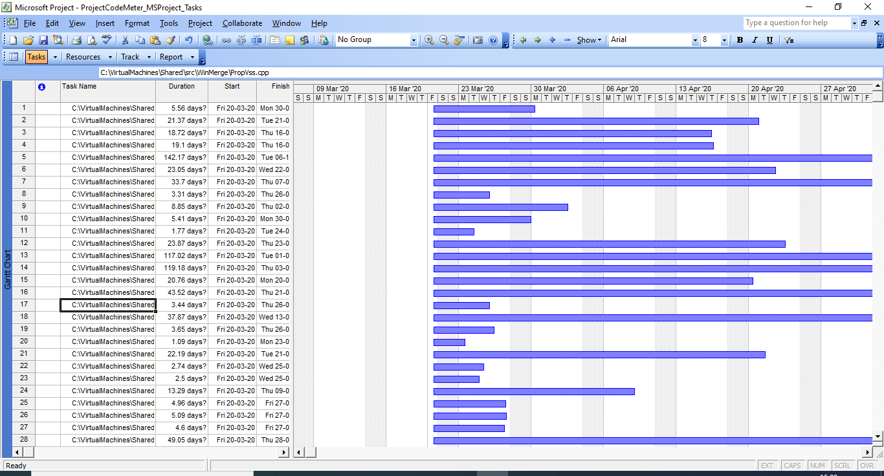Toggle Underline formatting
Screen dimensions: 884x476
point(769,40)
